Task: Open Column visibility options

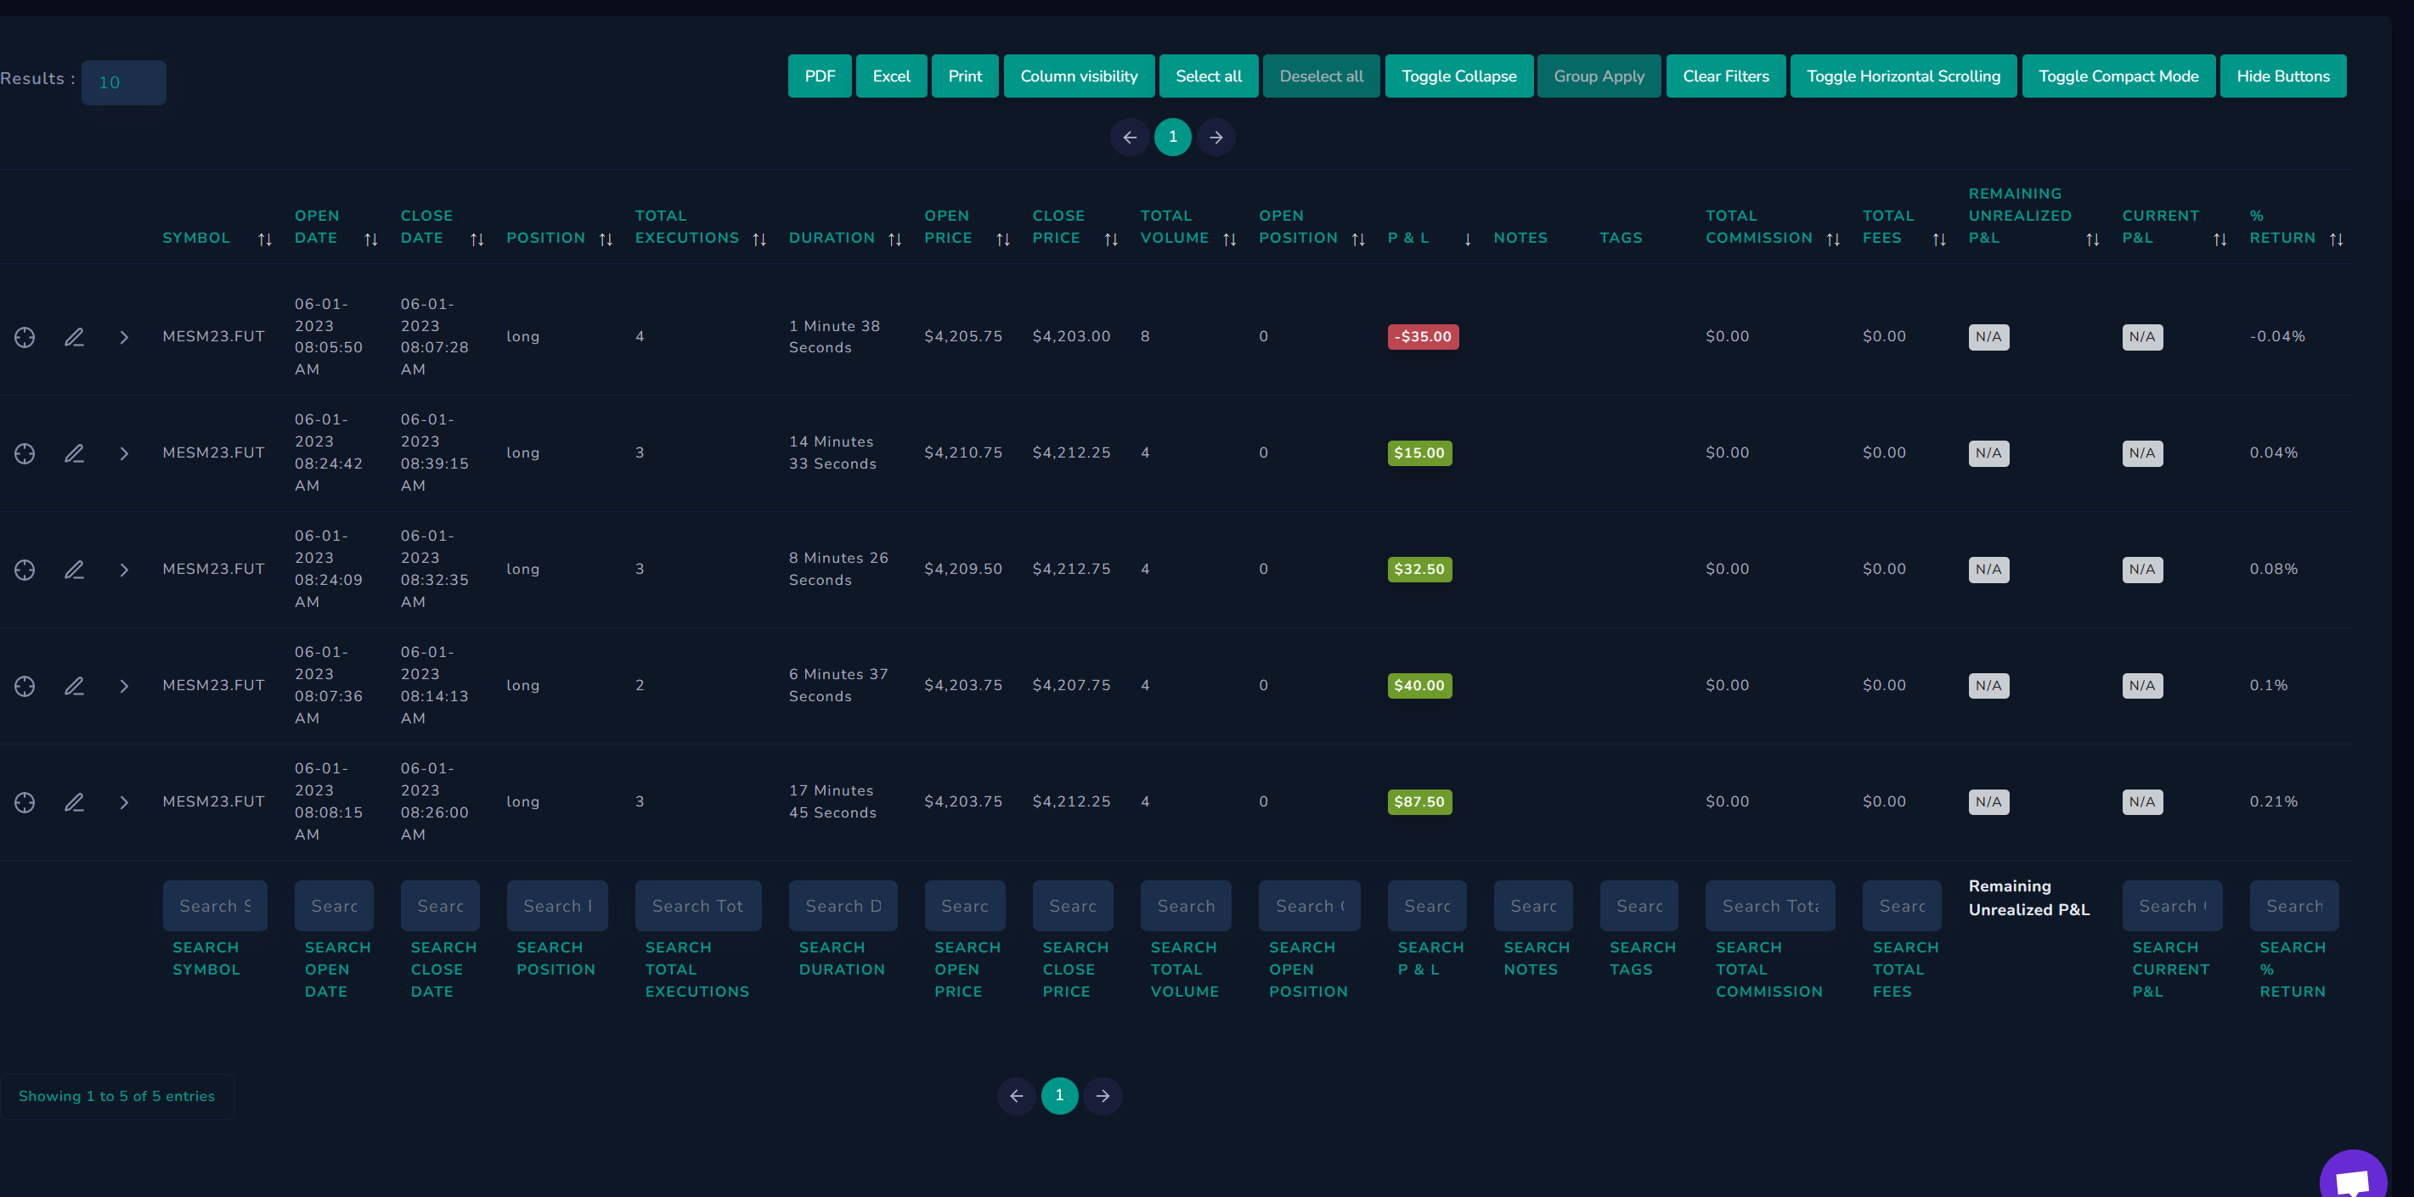Action: click(1080, 76)
